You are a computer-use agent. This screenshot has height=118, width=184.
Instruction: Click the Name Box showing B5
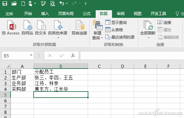pyautogui.click(x=16, y=55)
